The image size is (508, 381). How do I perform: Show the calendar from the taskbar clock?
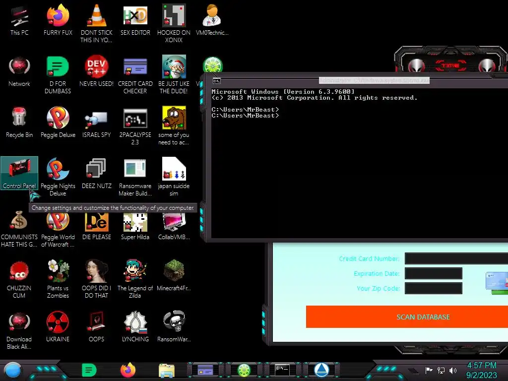click(481, 370)
